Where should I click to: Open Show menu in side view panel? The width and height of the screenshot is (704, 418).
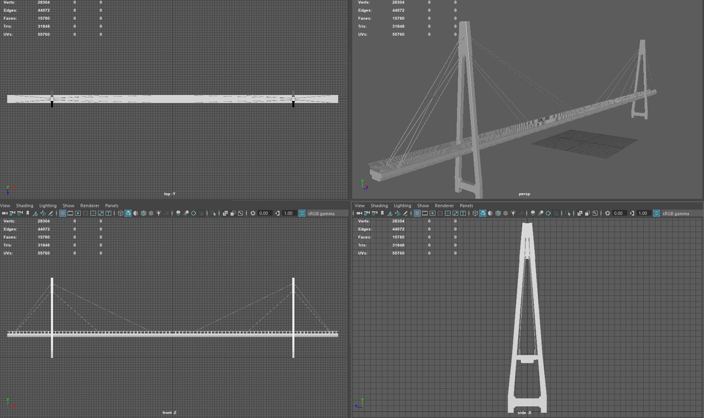tap(423, 206)
